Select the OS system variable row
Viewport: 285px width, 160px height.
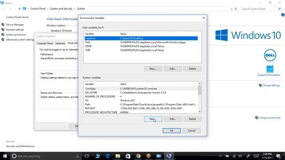tap(141, 100)
